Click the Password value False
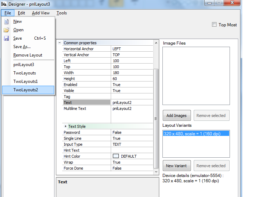The image size is (270, 197). 132,132
